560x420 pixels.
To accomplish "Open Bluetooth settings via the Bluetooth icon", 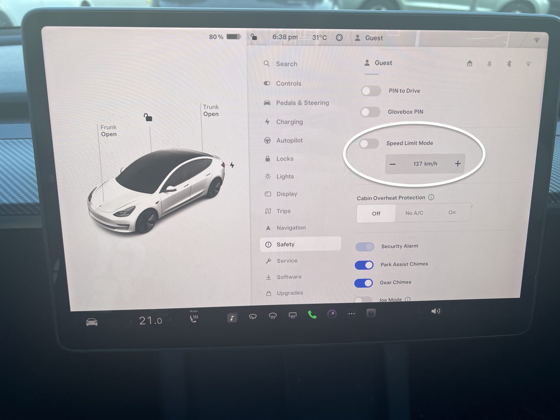I will point(509,63).
